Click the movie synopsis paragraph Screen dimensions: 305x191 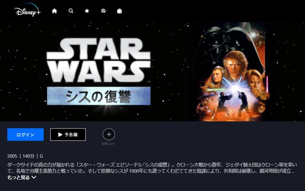[x=152, y=168]
